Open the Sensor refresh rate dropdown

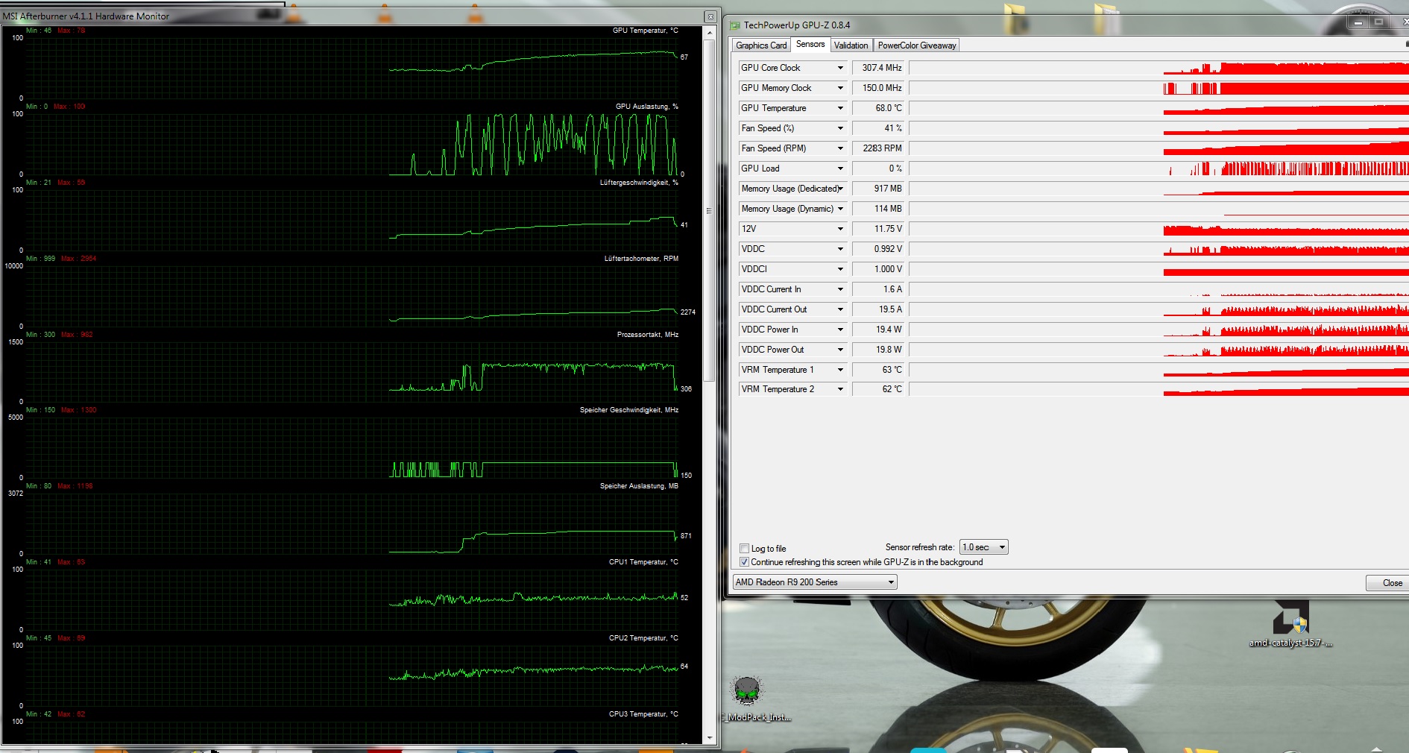pos(984,547)
